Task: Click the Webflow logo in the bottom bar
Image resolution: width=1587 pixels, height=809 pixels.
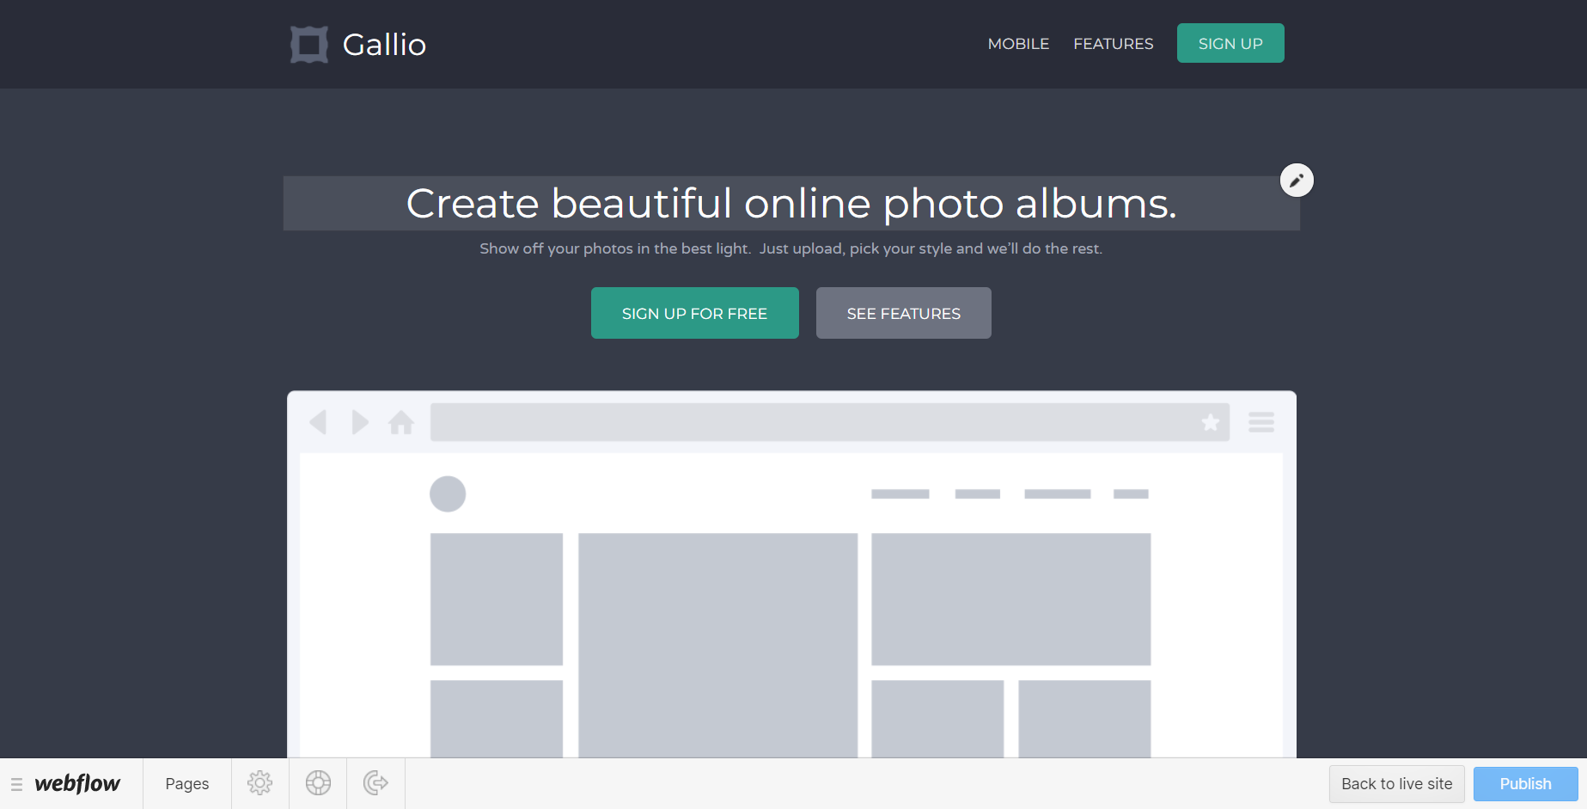Action: click(77, 783)
